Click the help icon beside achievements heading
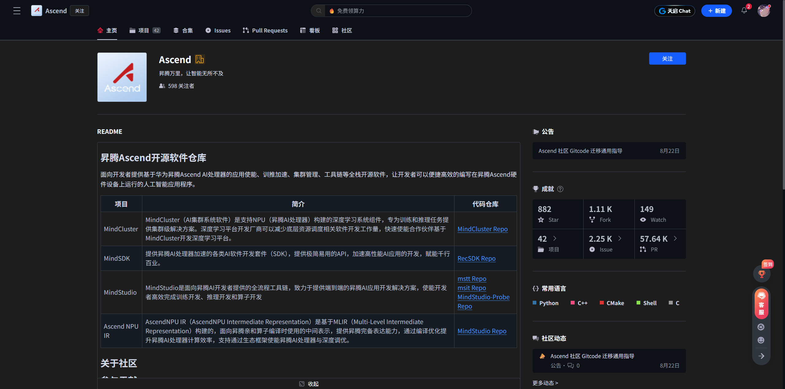This screenshot has height=389, width=785. tap(560, 189)
